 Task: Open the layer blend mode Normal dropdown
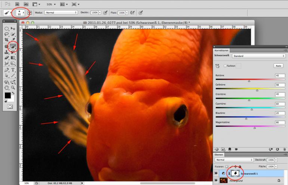234,160
